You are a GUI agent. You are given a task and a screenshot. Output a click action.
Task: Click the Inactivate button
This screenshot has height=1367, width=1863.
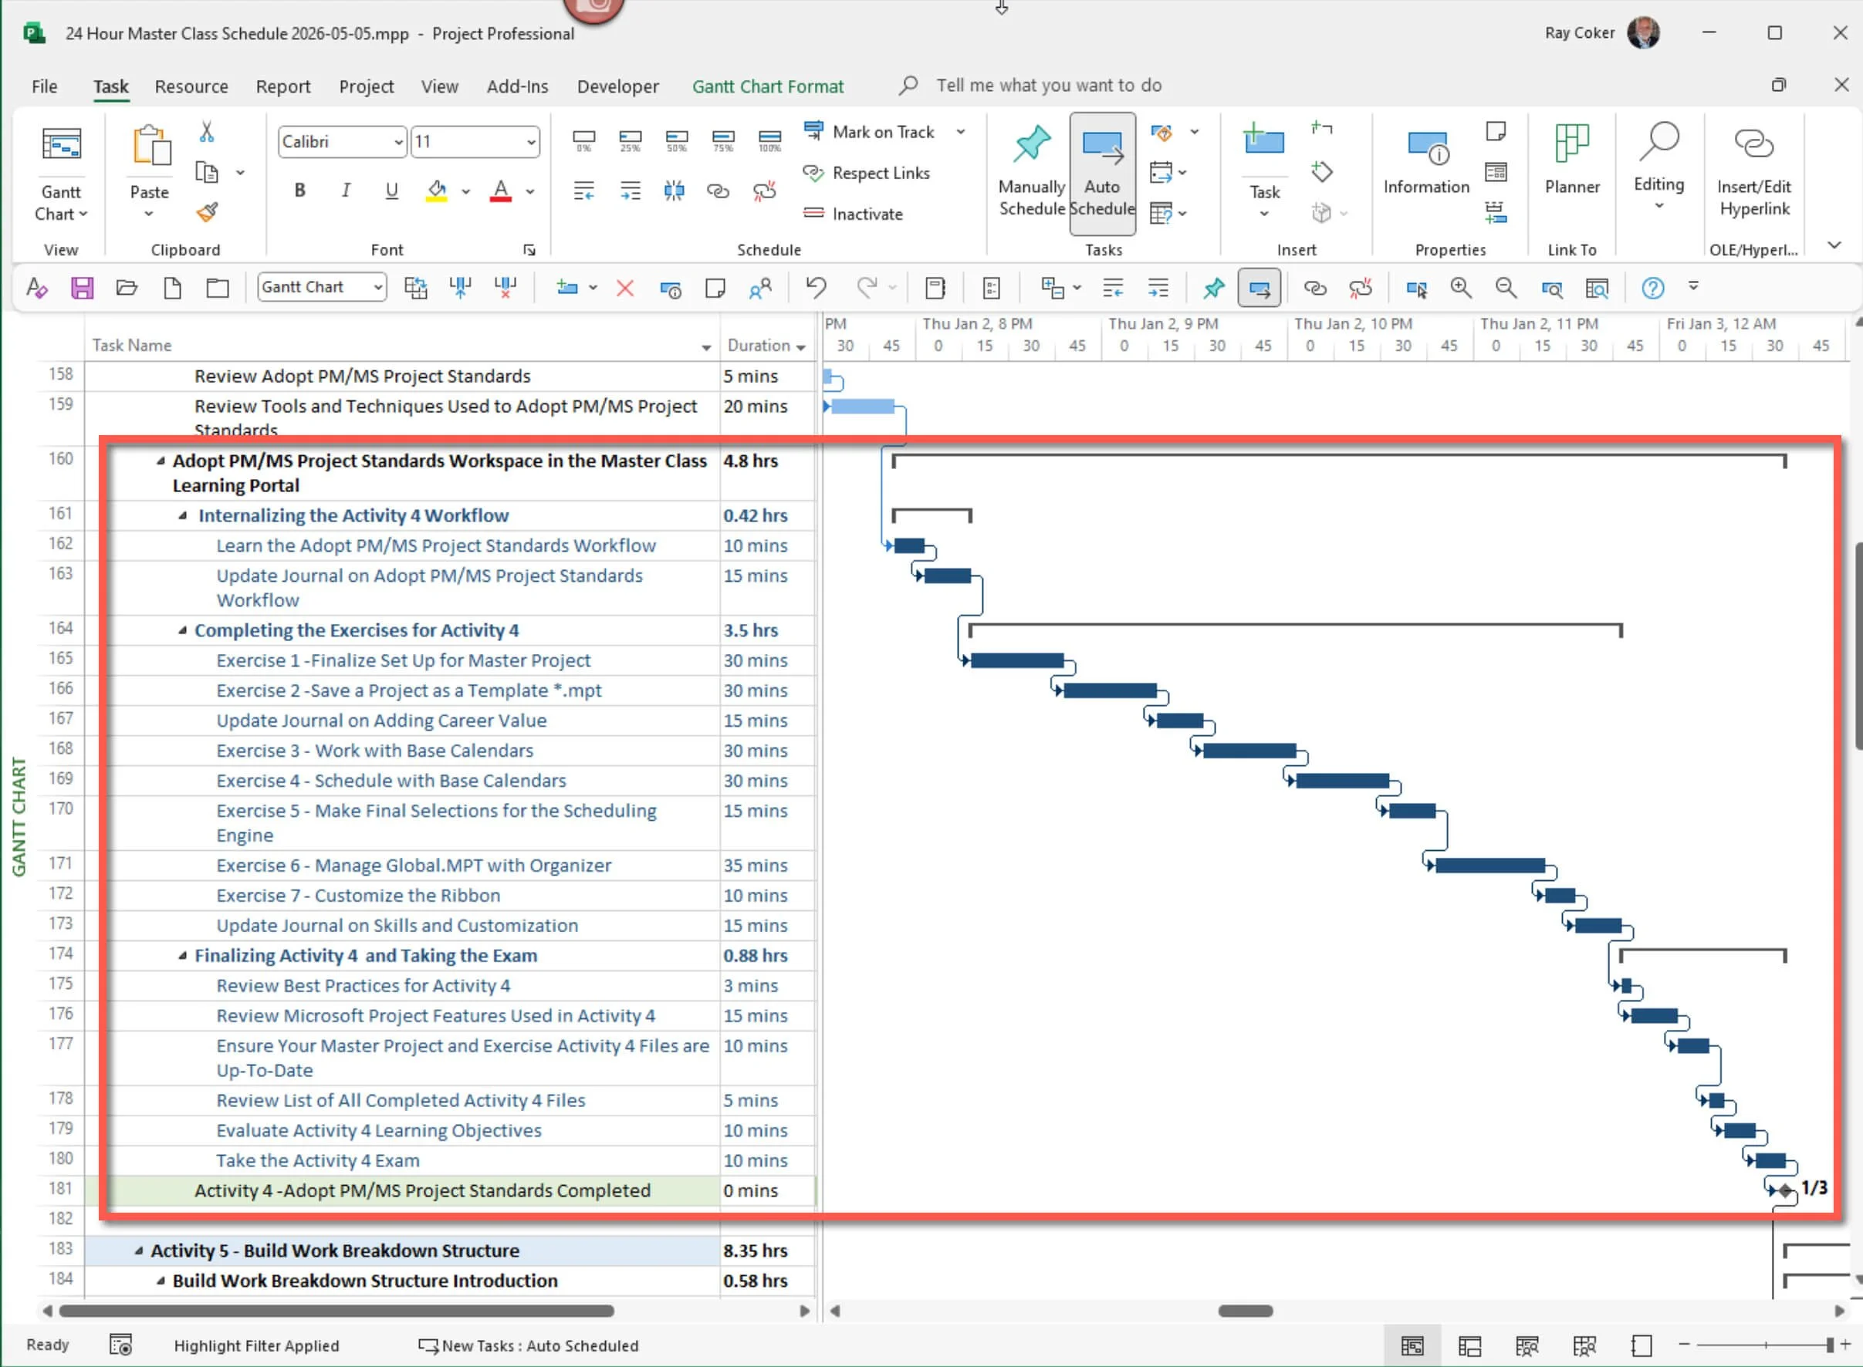pyautogui.click(x=853, y=214)
